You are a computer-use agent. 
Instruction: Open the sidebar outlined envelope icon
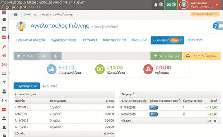(4, 101)
